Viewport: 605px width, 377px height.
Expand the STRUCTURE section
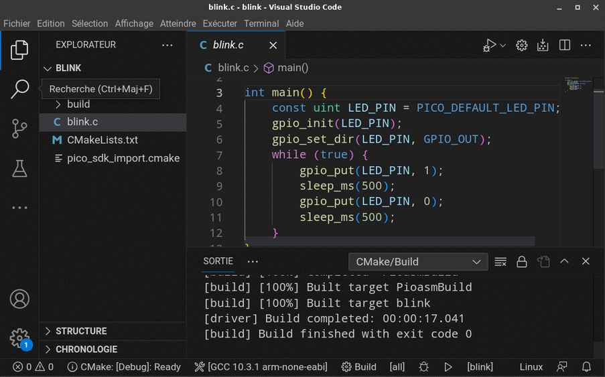(113, 331)
